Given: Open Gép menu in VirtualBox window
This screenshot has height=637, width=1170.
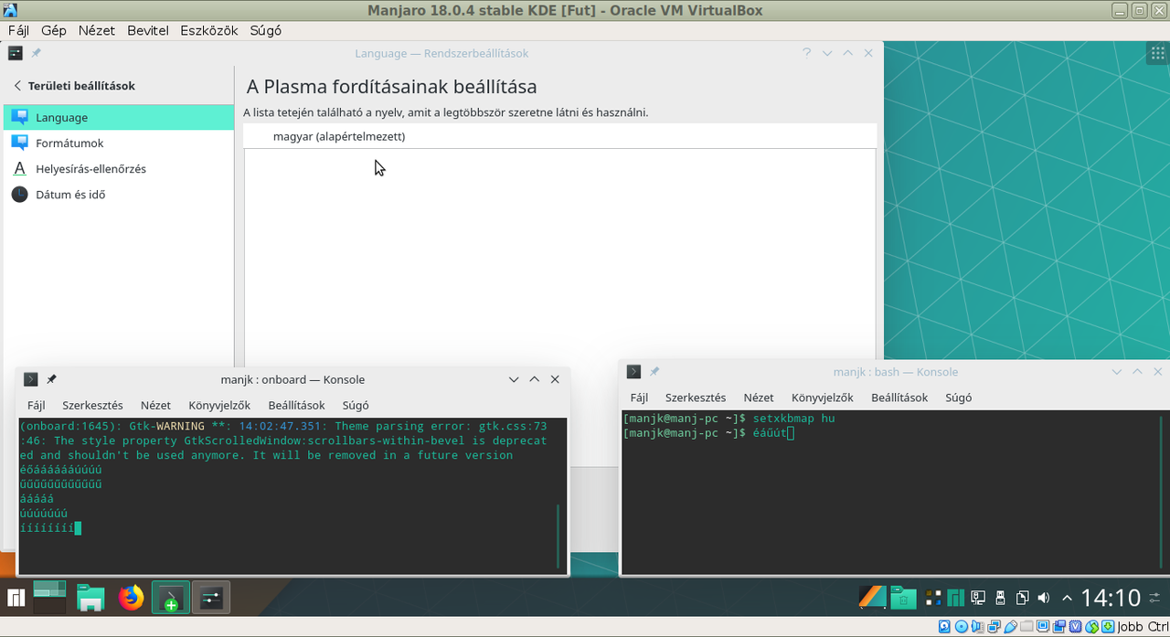Looking at the screenshot, I should [x=54, y=30].
